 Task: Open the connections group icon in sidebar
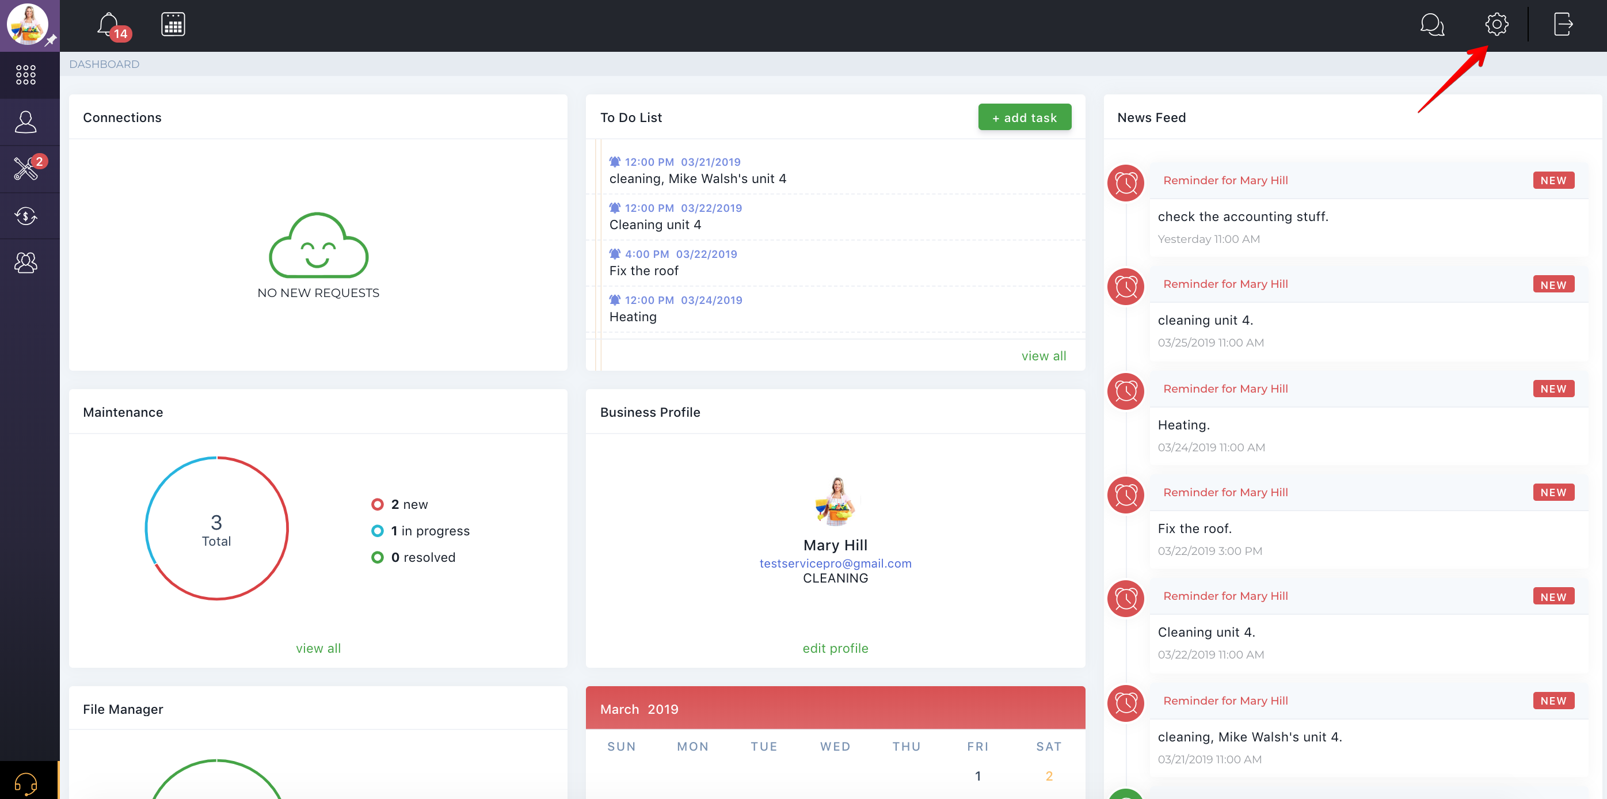click(25, 262)
